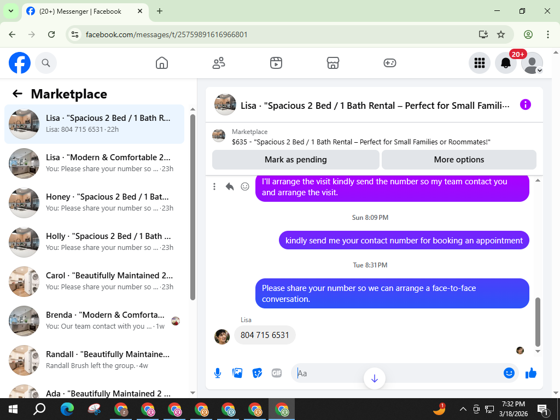Open emoji picker in message box
This screenshot has width=560, height=420.
coord(509,373)
